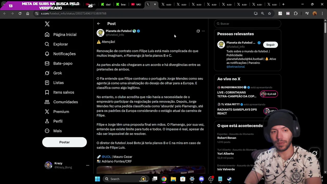This screenshot has width=327, height=184.
Task: Click site info icon in address bar
Action: 36,13
